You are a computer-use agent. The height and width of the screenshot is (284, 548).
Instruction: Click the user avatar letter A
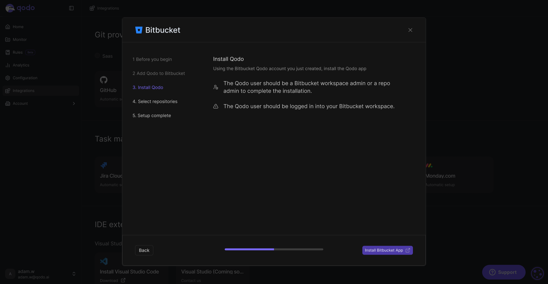pos(10,274)
